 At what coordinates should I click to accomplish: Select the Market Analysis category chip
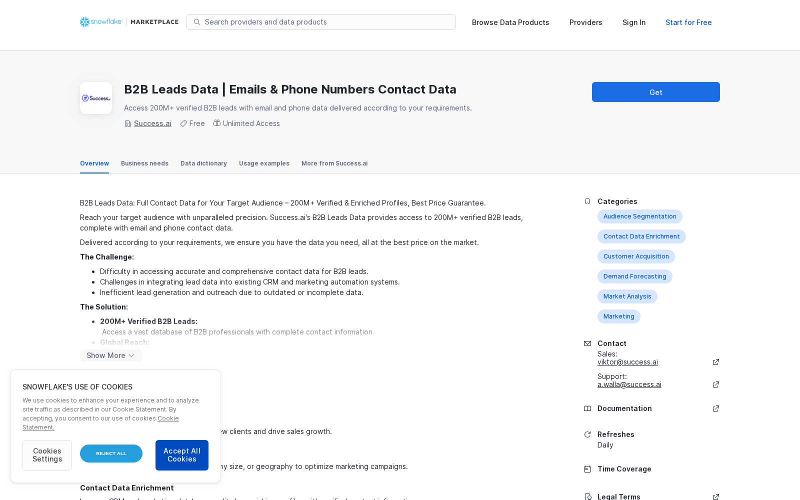coord(627,296)
